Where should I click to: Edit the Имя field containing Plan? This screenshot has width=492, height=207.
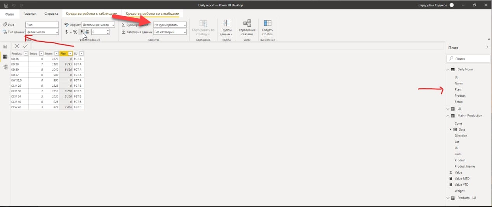[x=42, y=25]
